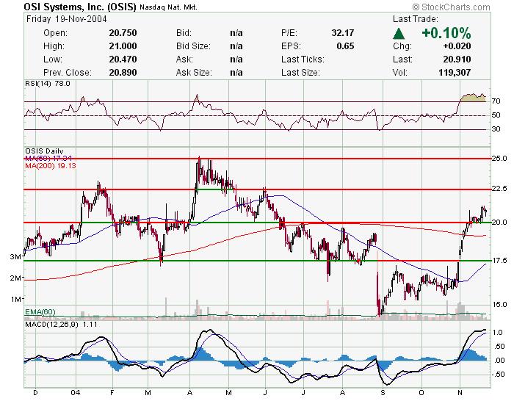Click the MA(200) 19.13 legend label
The width and height of the screenshot is (514, 401).
click(51, 165)
